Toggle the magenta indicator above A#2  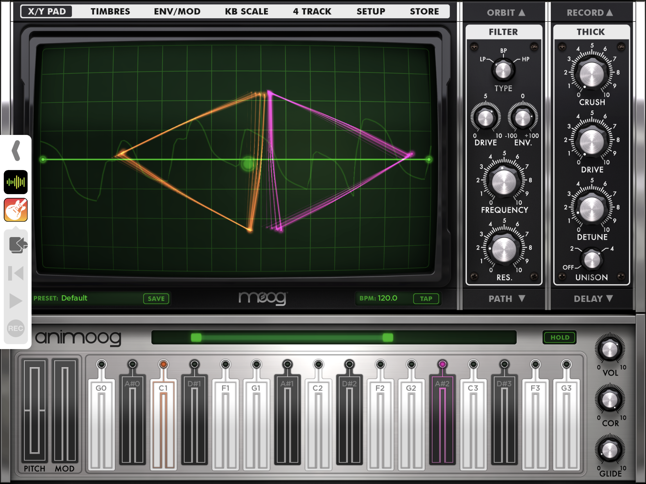[x=442, y=364]
